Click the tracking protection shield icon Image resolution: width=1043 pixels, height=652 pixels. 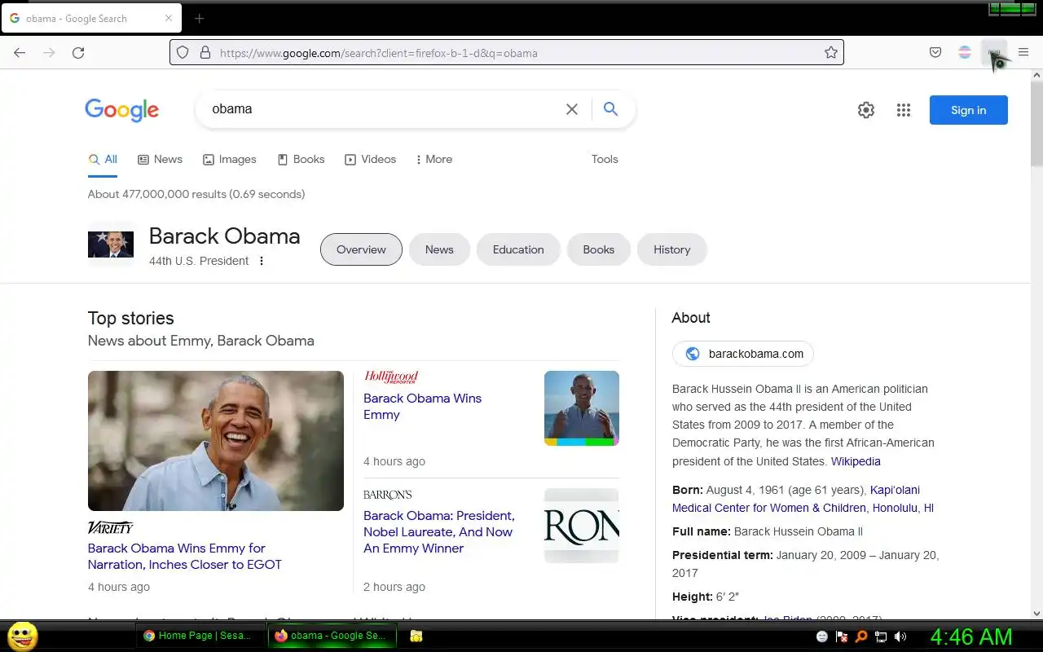click(x=183, y=53)
